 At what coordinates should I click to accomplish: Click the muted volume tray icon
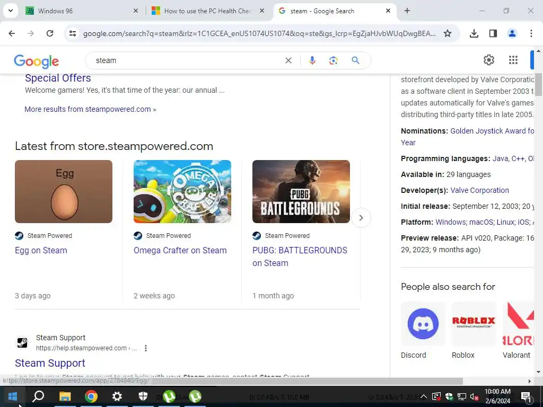point(475,396)
